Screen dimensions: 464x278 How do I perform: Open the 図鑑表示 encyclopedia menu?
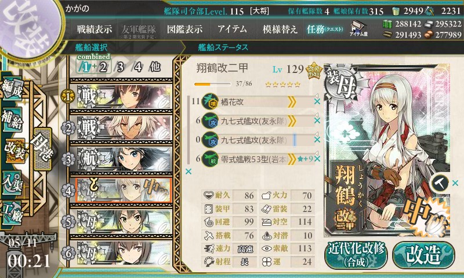coord(184,29)
